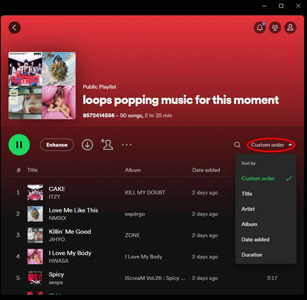Go back with the arrow button
307x300 pixels.
pyautogui.click(x=15, y=27)
